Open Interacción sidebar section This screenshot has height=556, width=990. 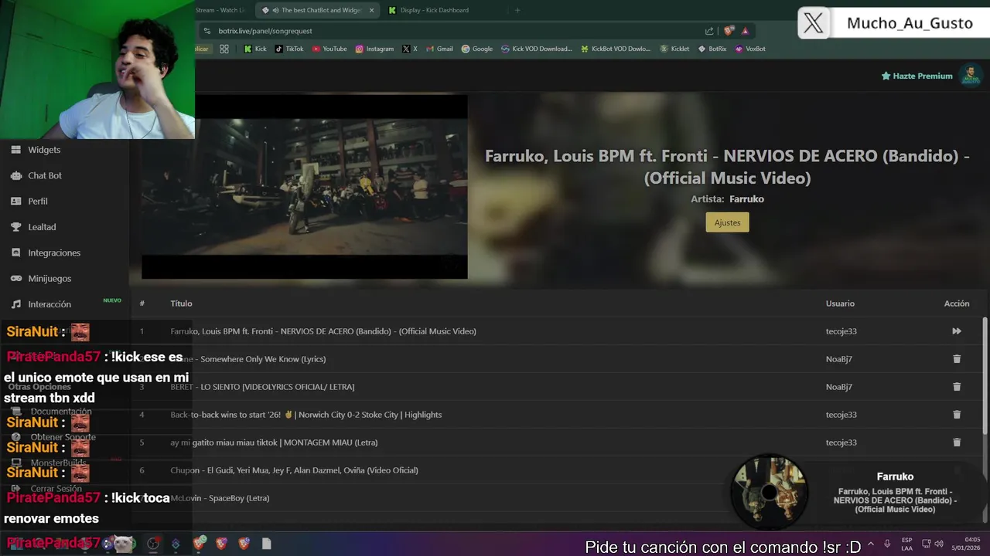click(49, 304)
